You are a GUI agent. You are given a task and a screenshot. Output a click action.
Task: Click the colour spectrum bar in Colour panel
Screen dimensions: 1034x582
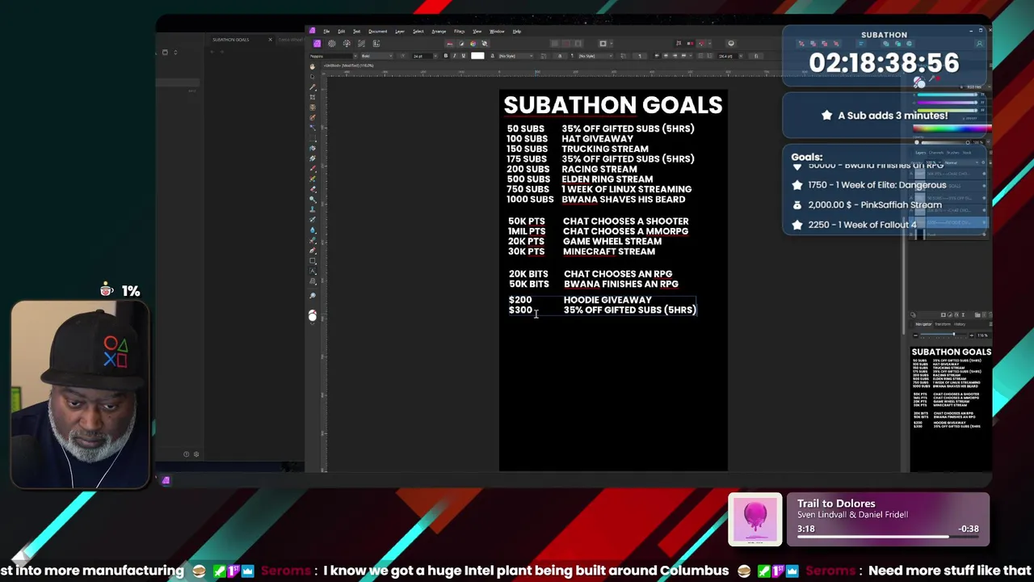point(952,129)
